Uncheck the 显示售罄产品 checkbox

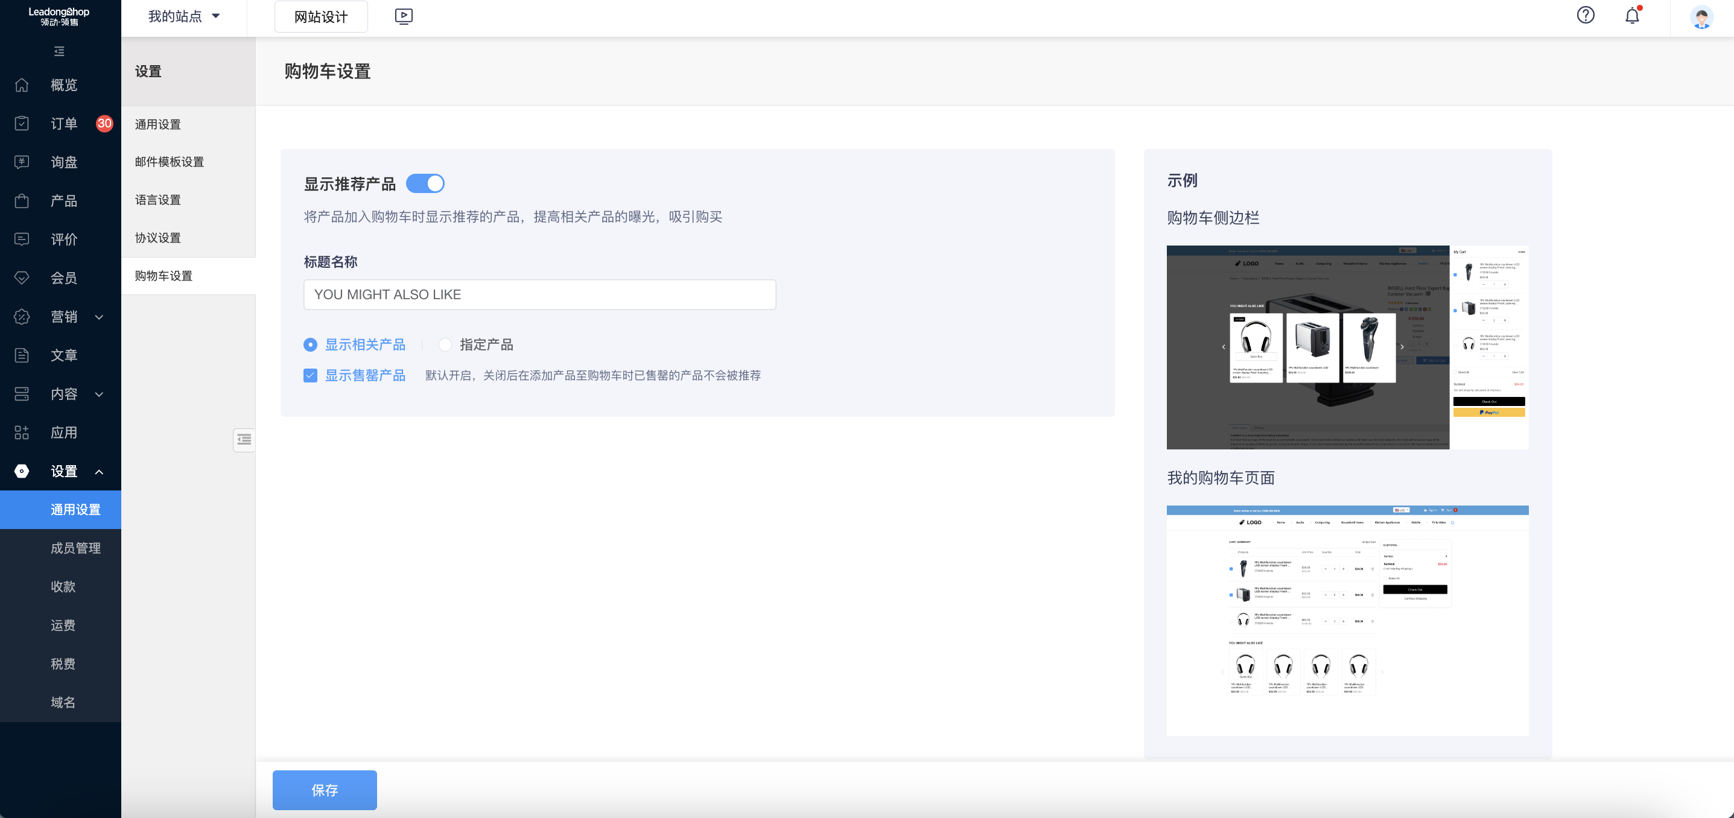coord(310,375)
